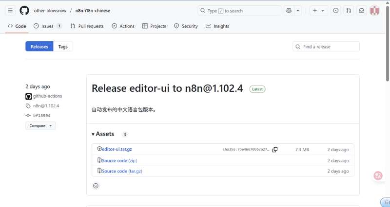This screenshot has width=390, height=207.
Task: Expand the Copilot dropdown arrow
Action: click(x=298, y=11)
